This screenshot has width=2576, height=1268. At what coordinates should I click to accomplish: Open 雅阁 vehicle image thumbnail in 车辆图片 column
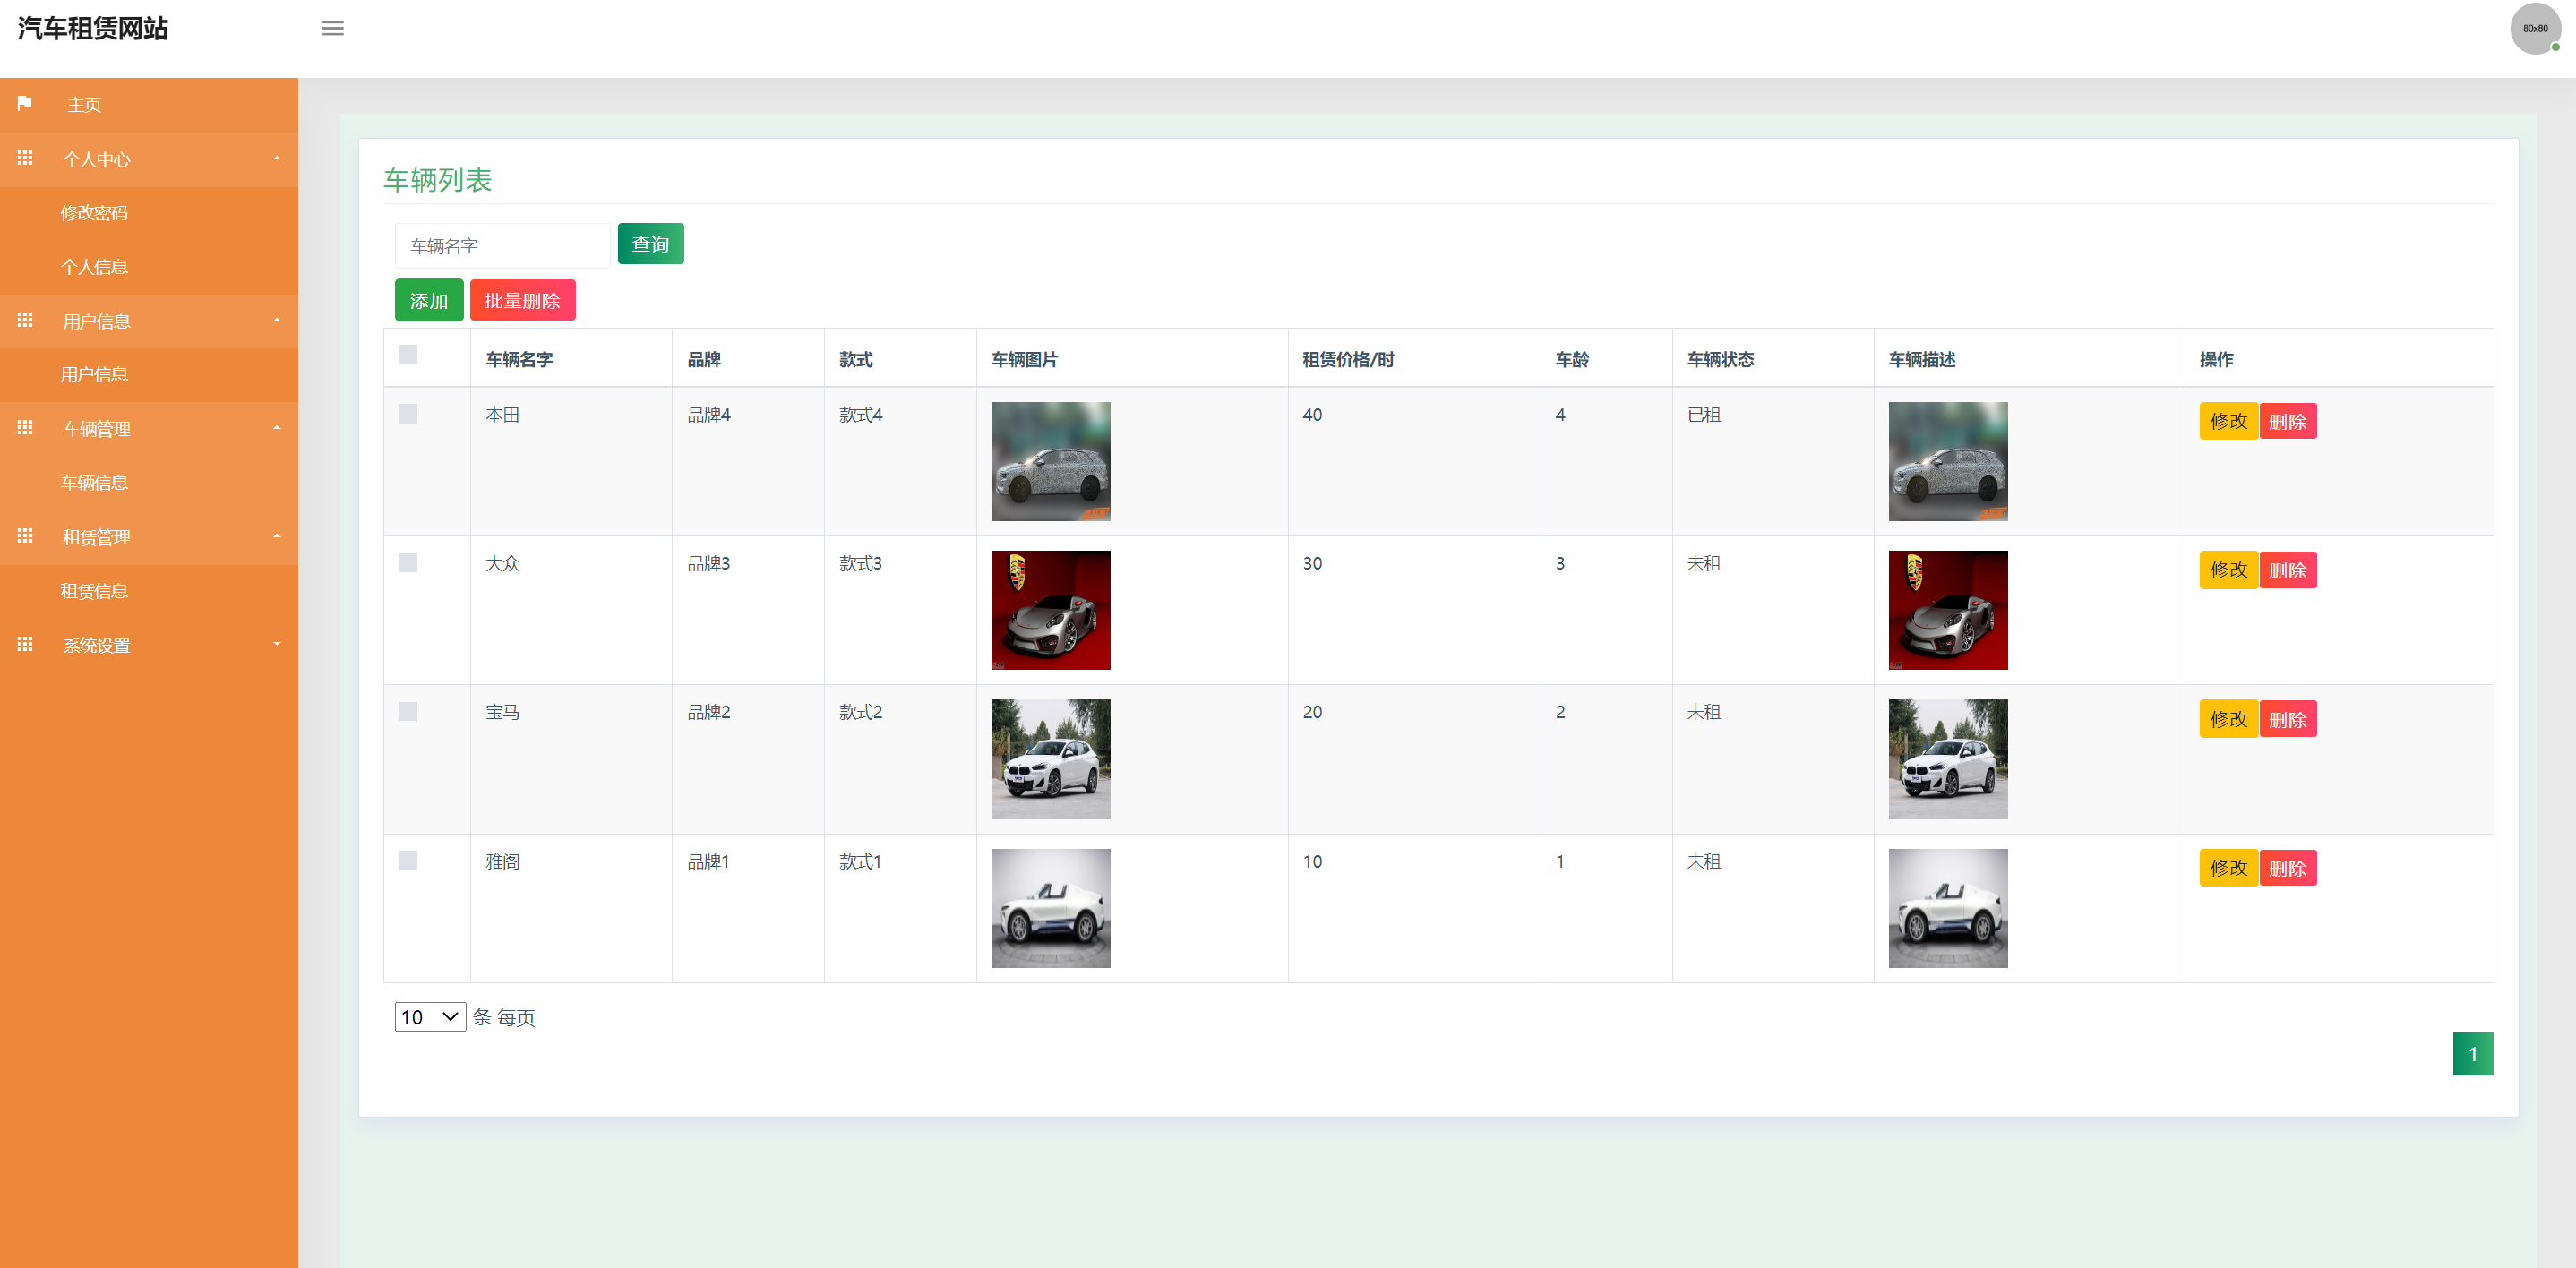coord(1051,908)
